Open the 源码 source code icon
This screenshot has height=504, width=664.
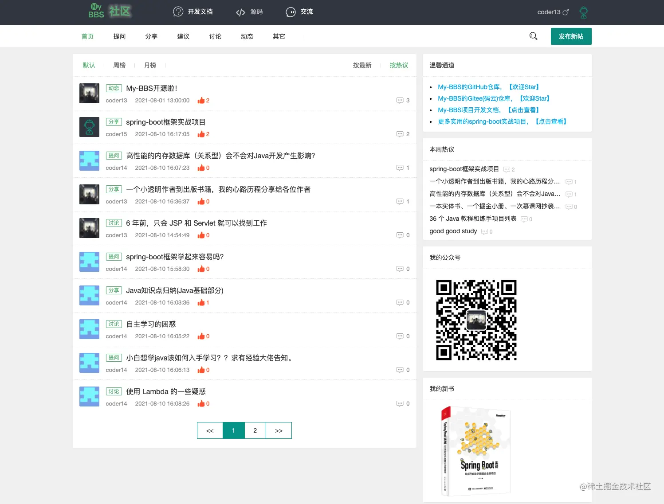[x=240, y=12]
